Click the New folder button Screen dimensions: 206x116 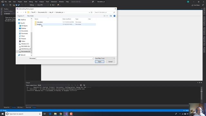tap(30, 16)
